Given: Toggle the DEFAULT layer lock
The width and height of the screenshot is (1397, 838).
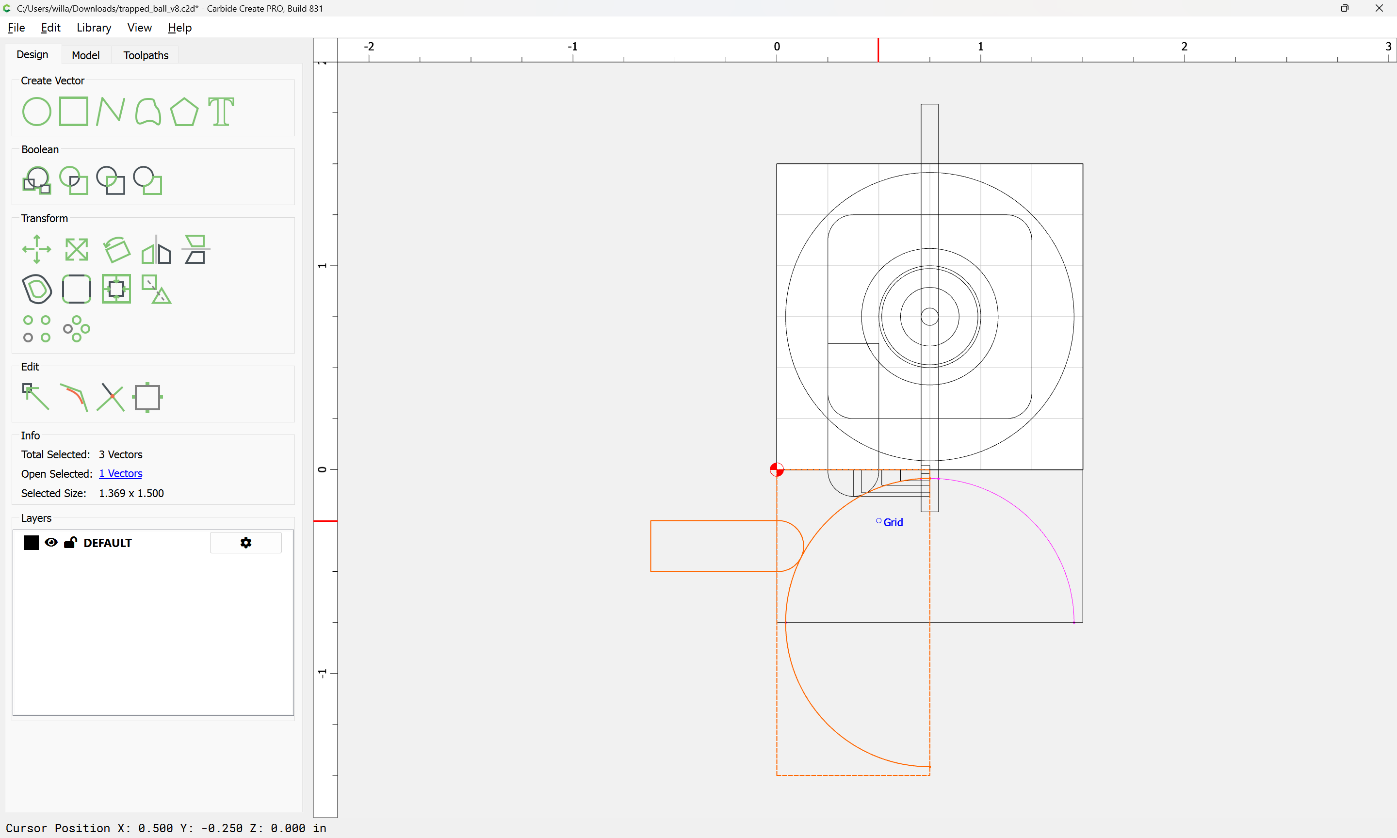Looking at the screenshot, I should (x=70, y=543).
